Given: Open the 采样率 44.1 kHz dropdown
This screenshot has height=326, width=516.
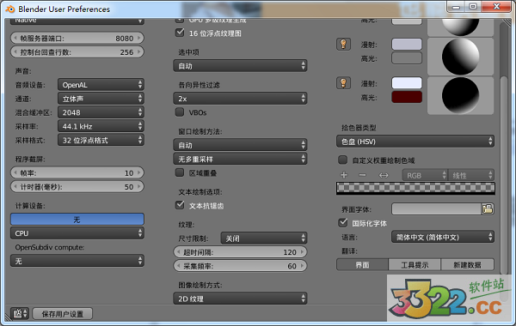Looking at the screenshot, I should pos(101,126).
